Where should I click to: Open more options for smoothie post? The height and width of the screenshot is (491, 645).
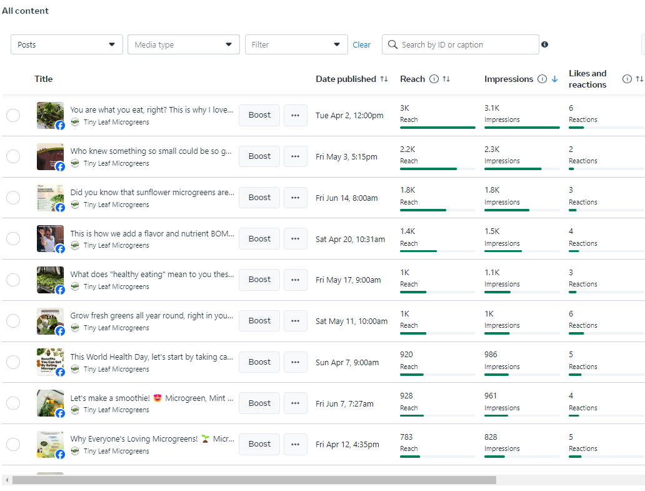click(295, 403)
